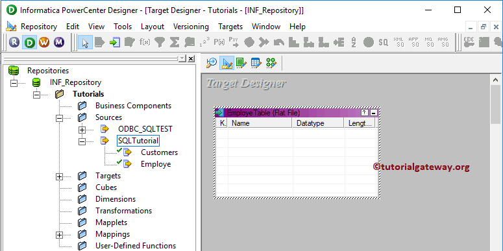The height and width of the screenshot is (251, 503).
Task: Open the Help menu
Action: (x=297, y=27)
